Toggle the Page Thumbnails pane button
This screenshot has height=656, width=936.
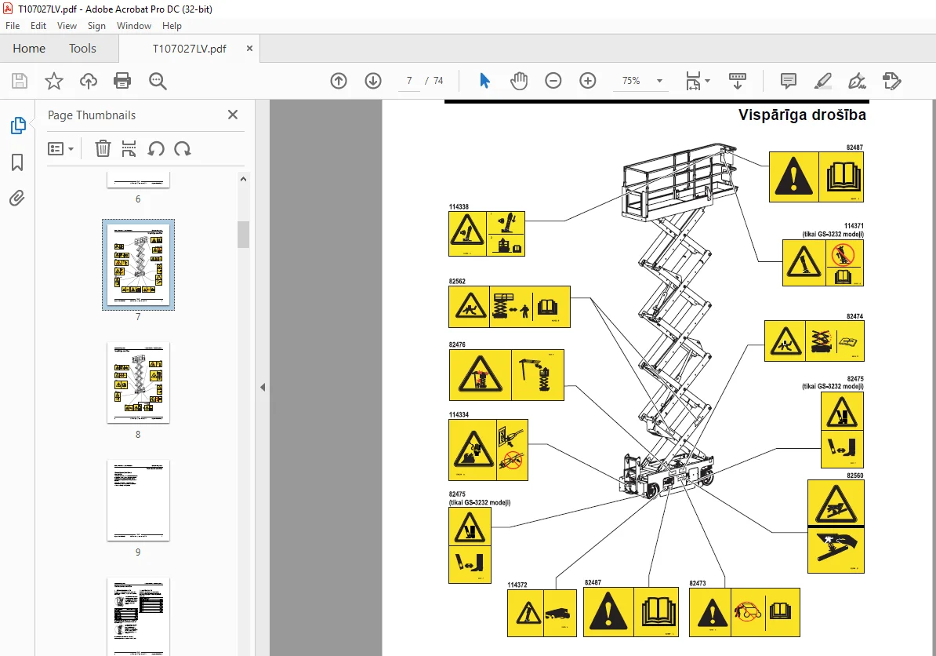(18, 126)
